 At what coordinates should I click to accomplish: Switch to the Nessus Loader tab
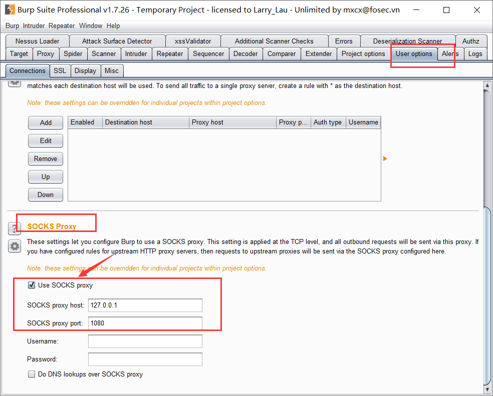click(x=38, y=41)
